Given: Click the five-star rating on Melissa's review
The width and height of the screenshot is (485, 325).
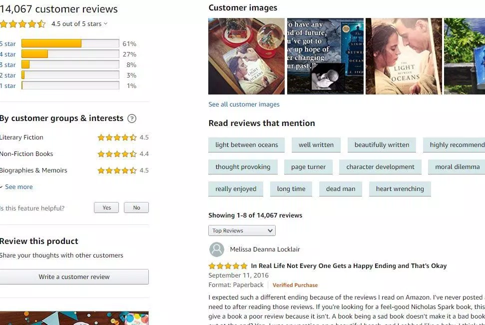Looking at the screenshot, I should point(228,266).
